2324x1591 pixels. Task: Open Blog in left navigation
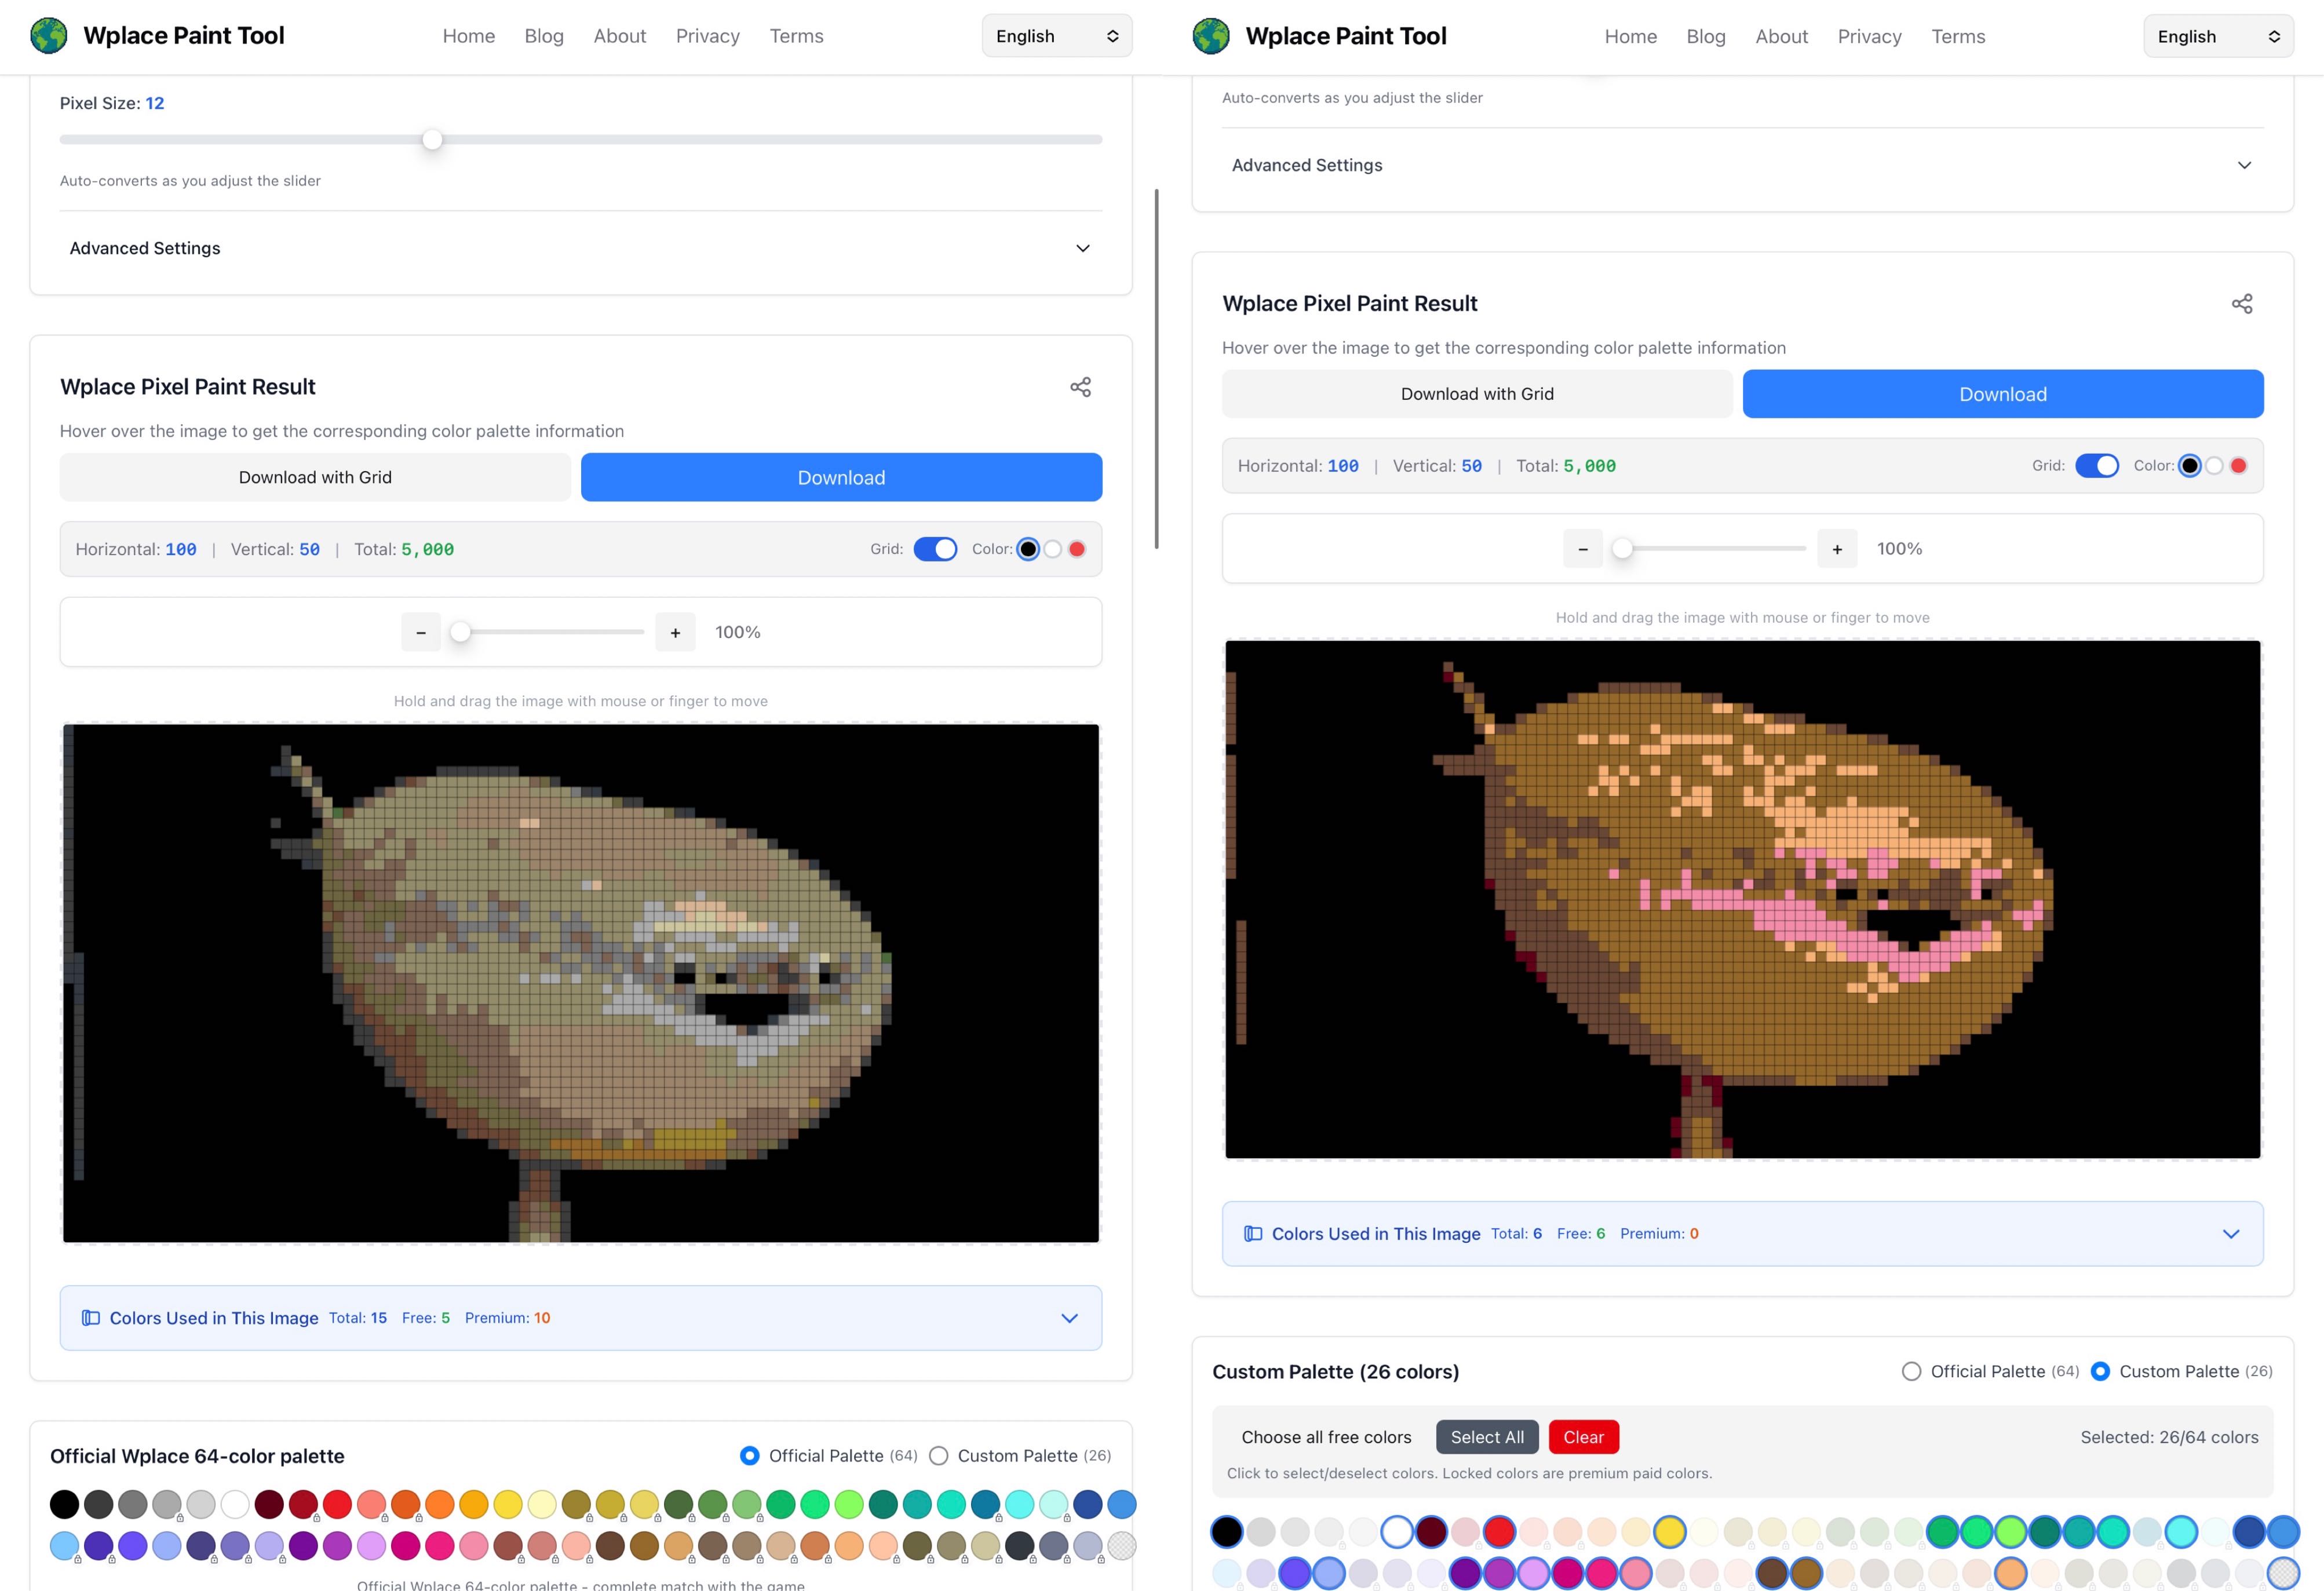(x=544, y=36)
